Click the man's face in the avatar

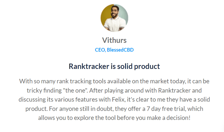(115, 12)
